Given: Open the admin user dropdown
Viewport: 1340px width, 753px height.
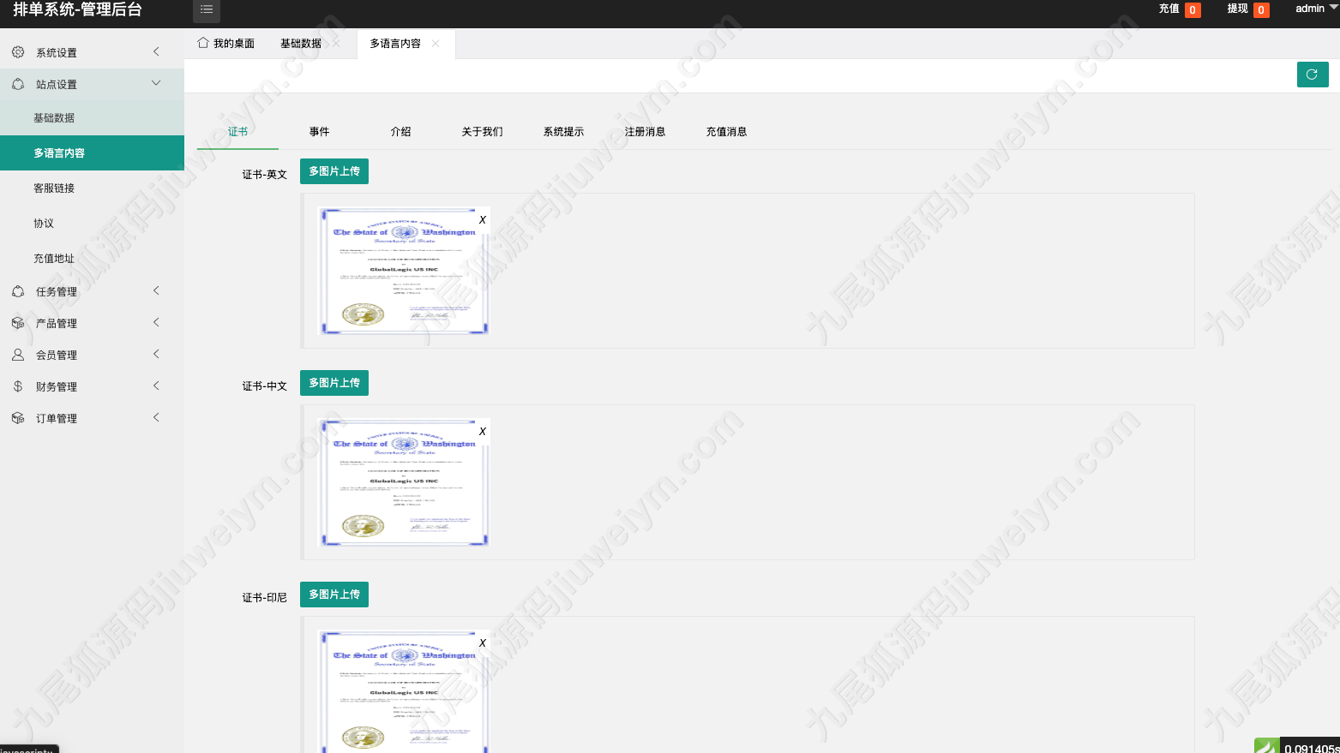Looking at the screenshot, I should (1316, 9).
